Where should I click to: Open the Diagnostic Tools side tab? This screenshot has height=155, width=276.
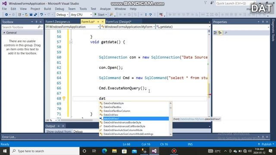pos(273,30)
